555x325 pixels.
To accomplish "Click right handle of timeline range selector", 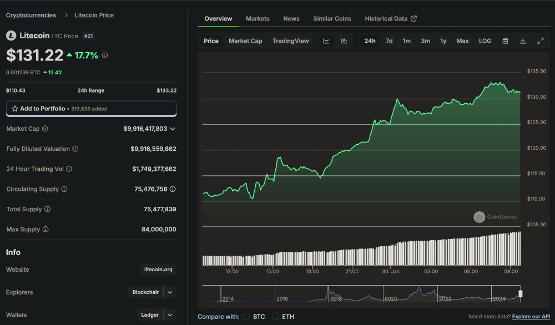I will pos(521,293).
